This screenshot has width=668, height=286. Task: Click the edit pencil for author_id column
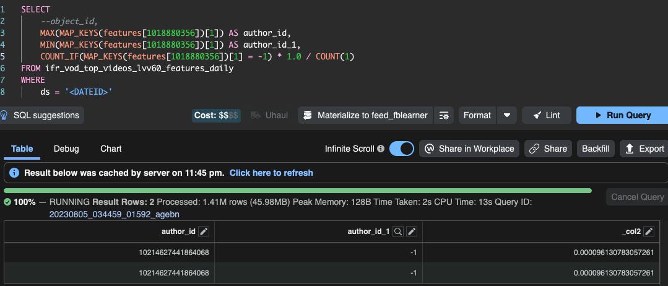tap(204, 232)
